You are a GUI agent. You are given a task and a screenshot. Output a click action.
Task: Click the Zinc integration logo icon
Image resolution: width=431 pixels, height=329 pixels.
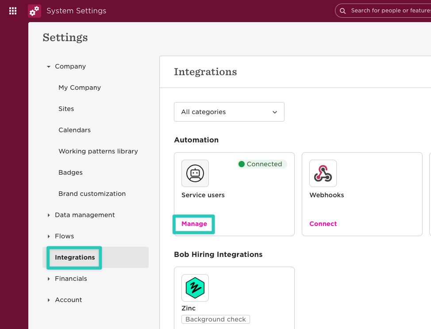pyautogui.click(x=195, y=288)
